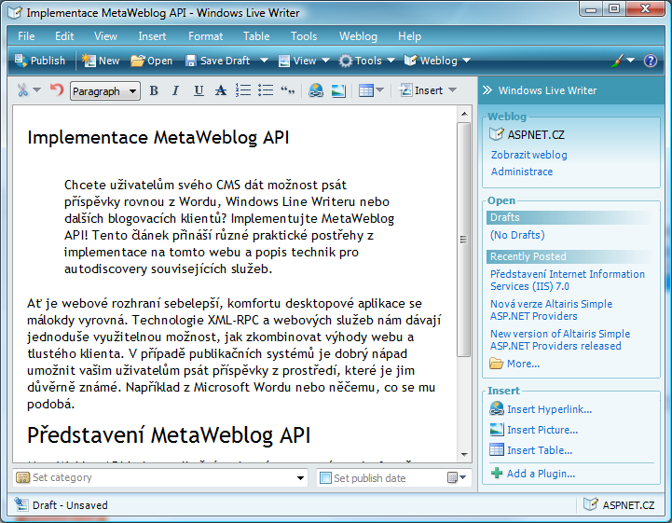Expand the Save Draft dropdown arrow
This screenshot has height=523, width=672.
point(264,61)
